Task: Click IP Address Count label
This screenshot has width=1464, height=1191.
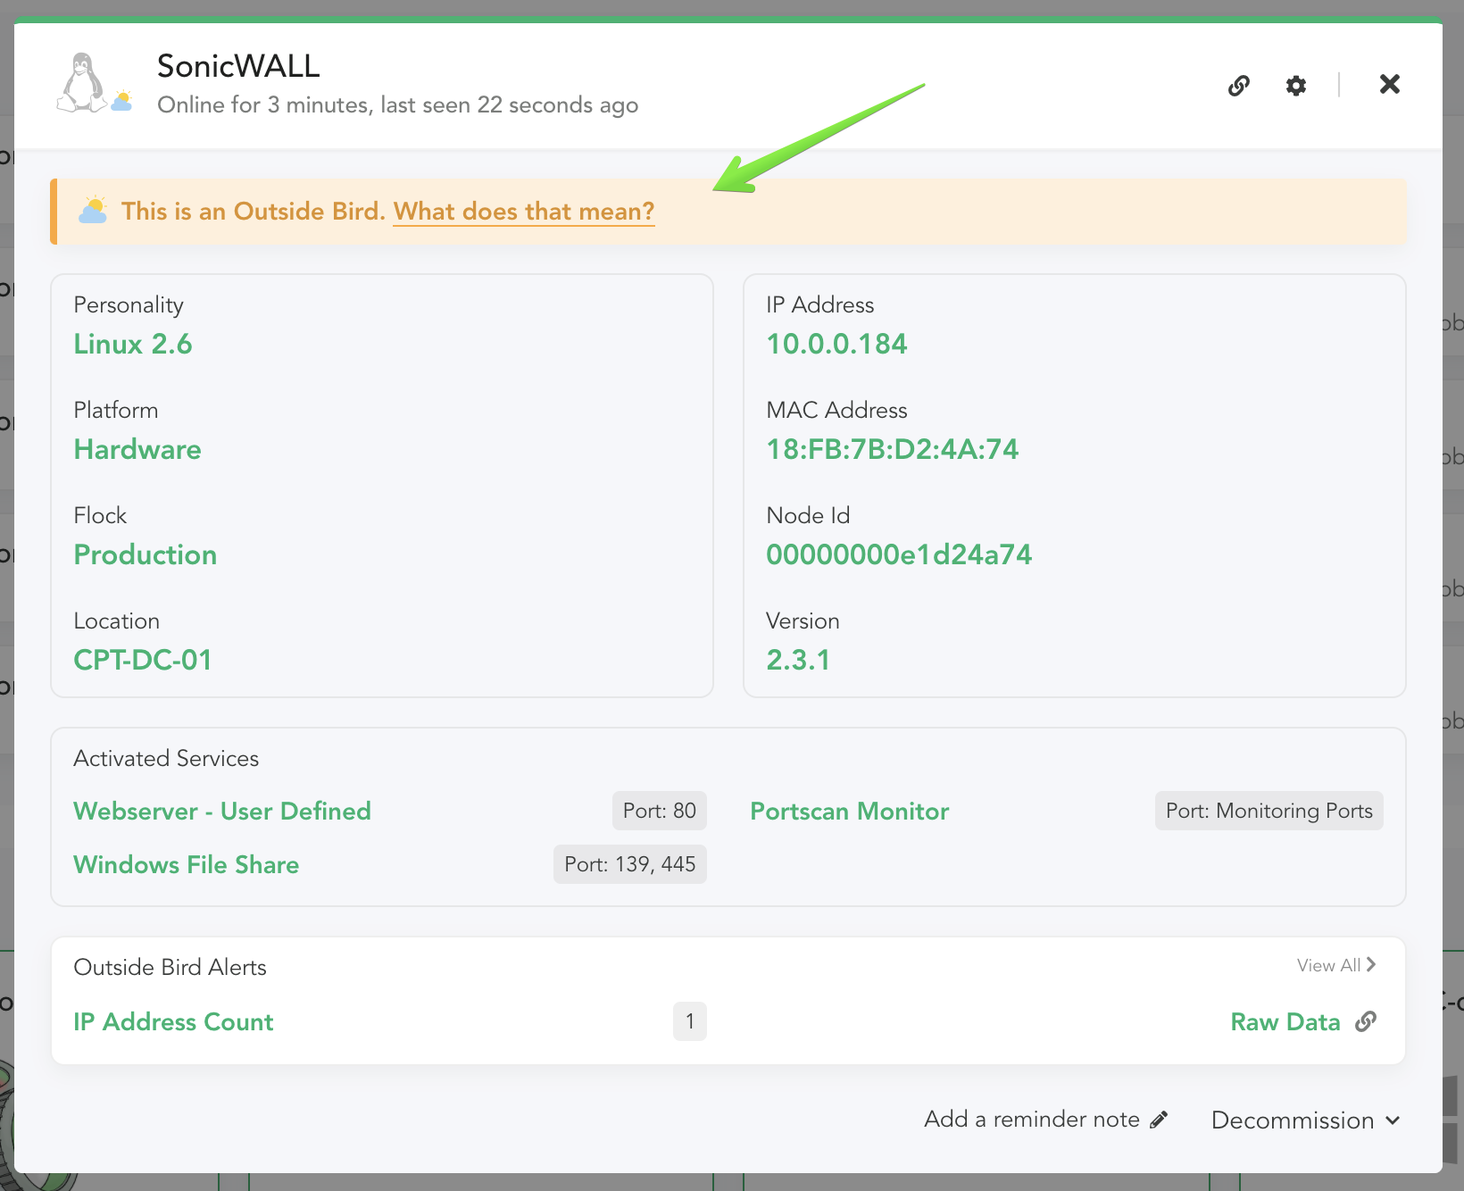Action: 173,1021
